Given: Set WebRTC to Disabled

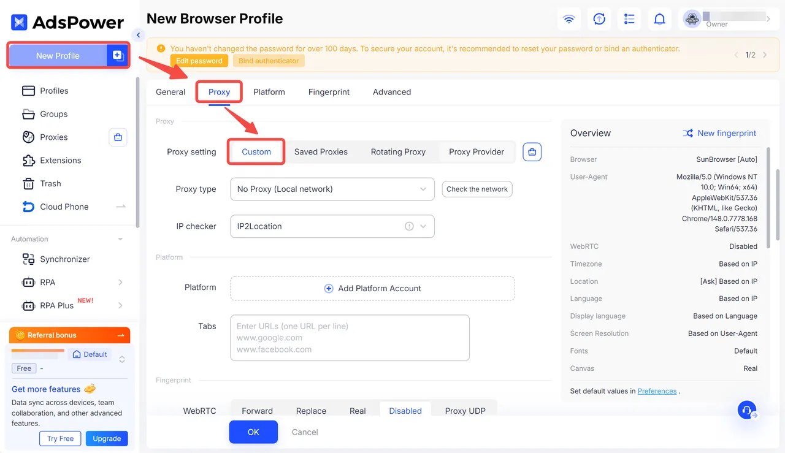Looking at the screenshot, I should (405, 411).
